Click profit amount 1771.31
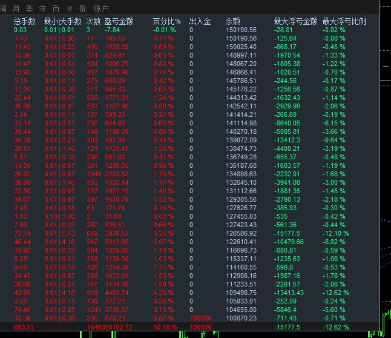The image size is (391, 338). (117, 98)
